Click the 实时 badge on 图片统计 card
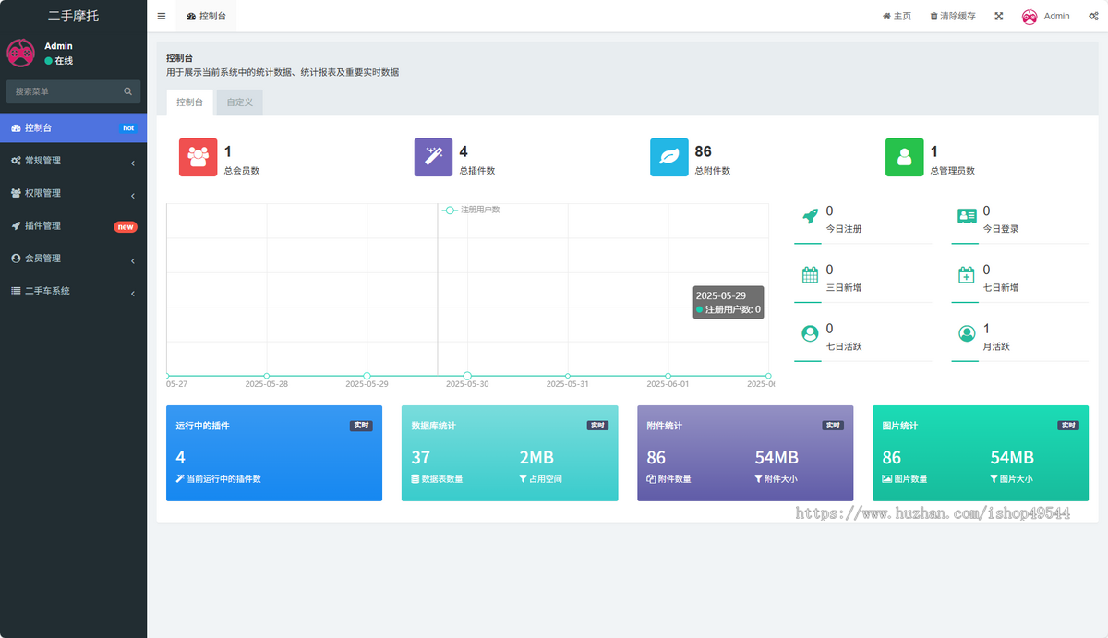 (1068, 426)
